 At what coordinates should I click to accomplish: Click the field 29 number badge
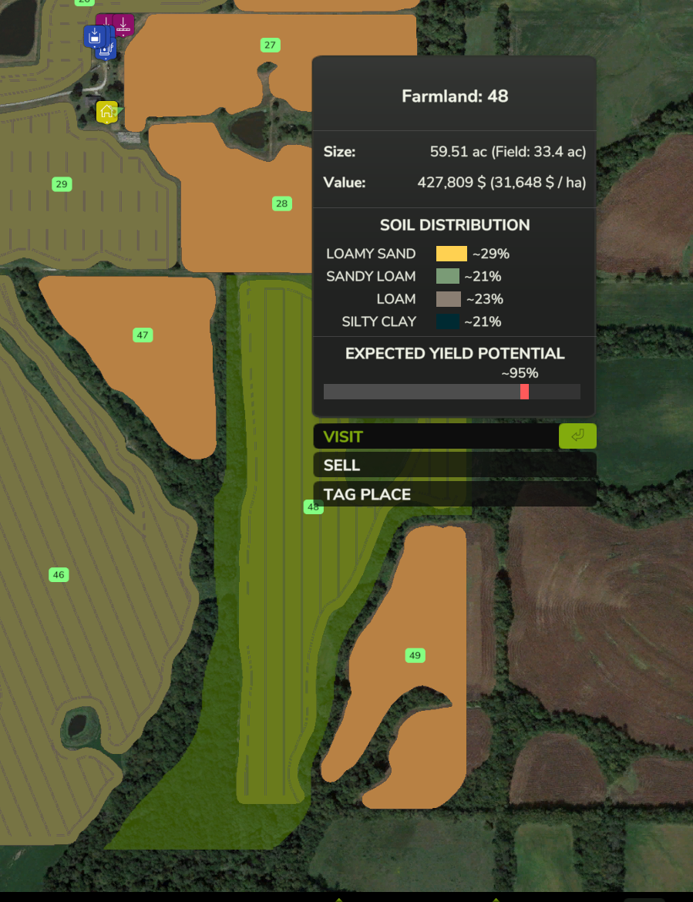point(62,184)
